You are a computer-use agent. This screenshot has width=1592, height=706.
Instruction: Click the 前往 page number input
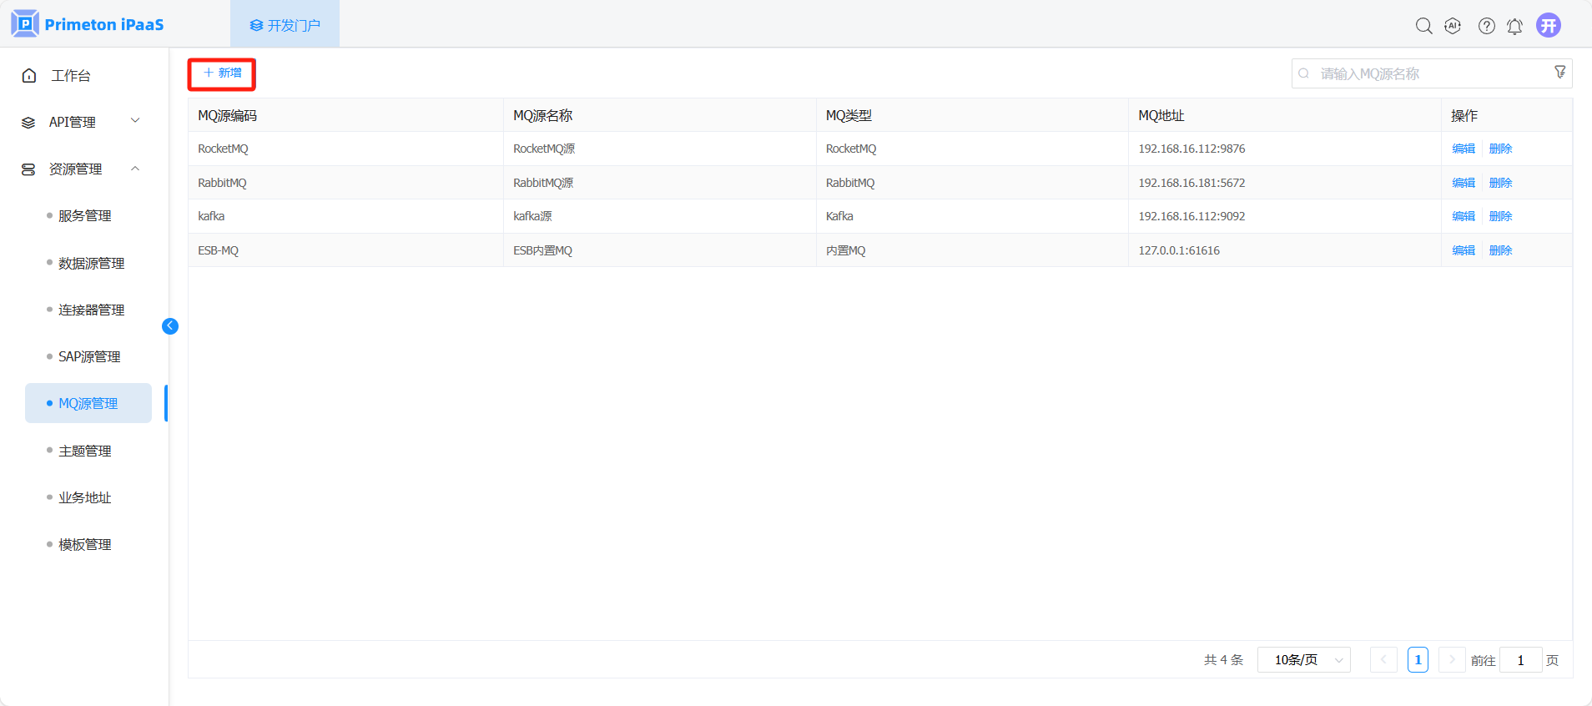click(x=1520, y=660)
